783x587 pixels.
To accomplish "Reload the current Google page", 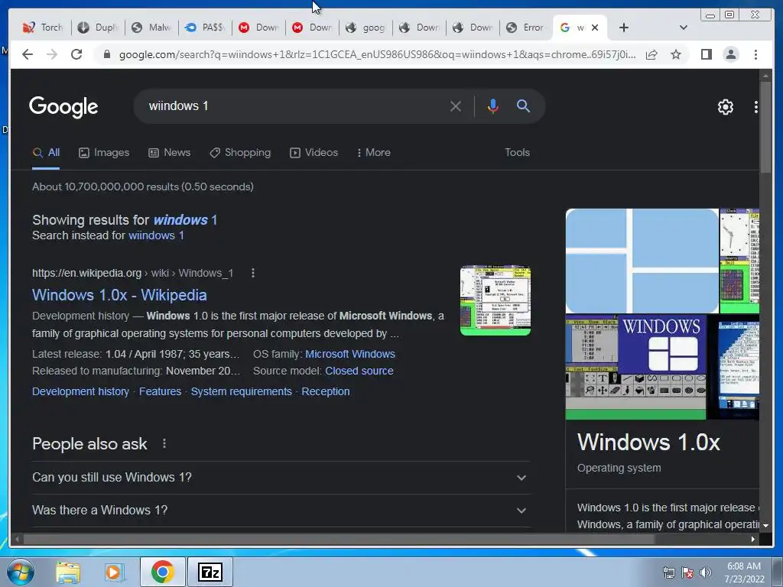I will pos(76,54).
